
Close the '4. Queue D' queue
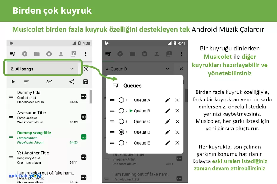tap(181, 69)
